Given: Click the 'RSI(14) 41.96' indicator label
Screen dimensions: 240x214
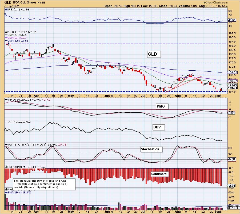Looking at the screenshot, I should pyautogui.click(x=19, y=9).
